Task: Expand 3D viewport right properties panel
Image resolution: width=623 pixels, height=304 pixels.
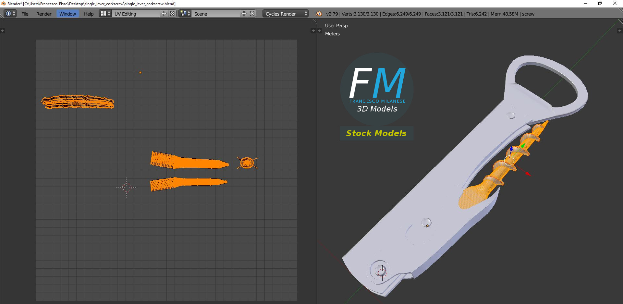Action: [x=619, y=31]
